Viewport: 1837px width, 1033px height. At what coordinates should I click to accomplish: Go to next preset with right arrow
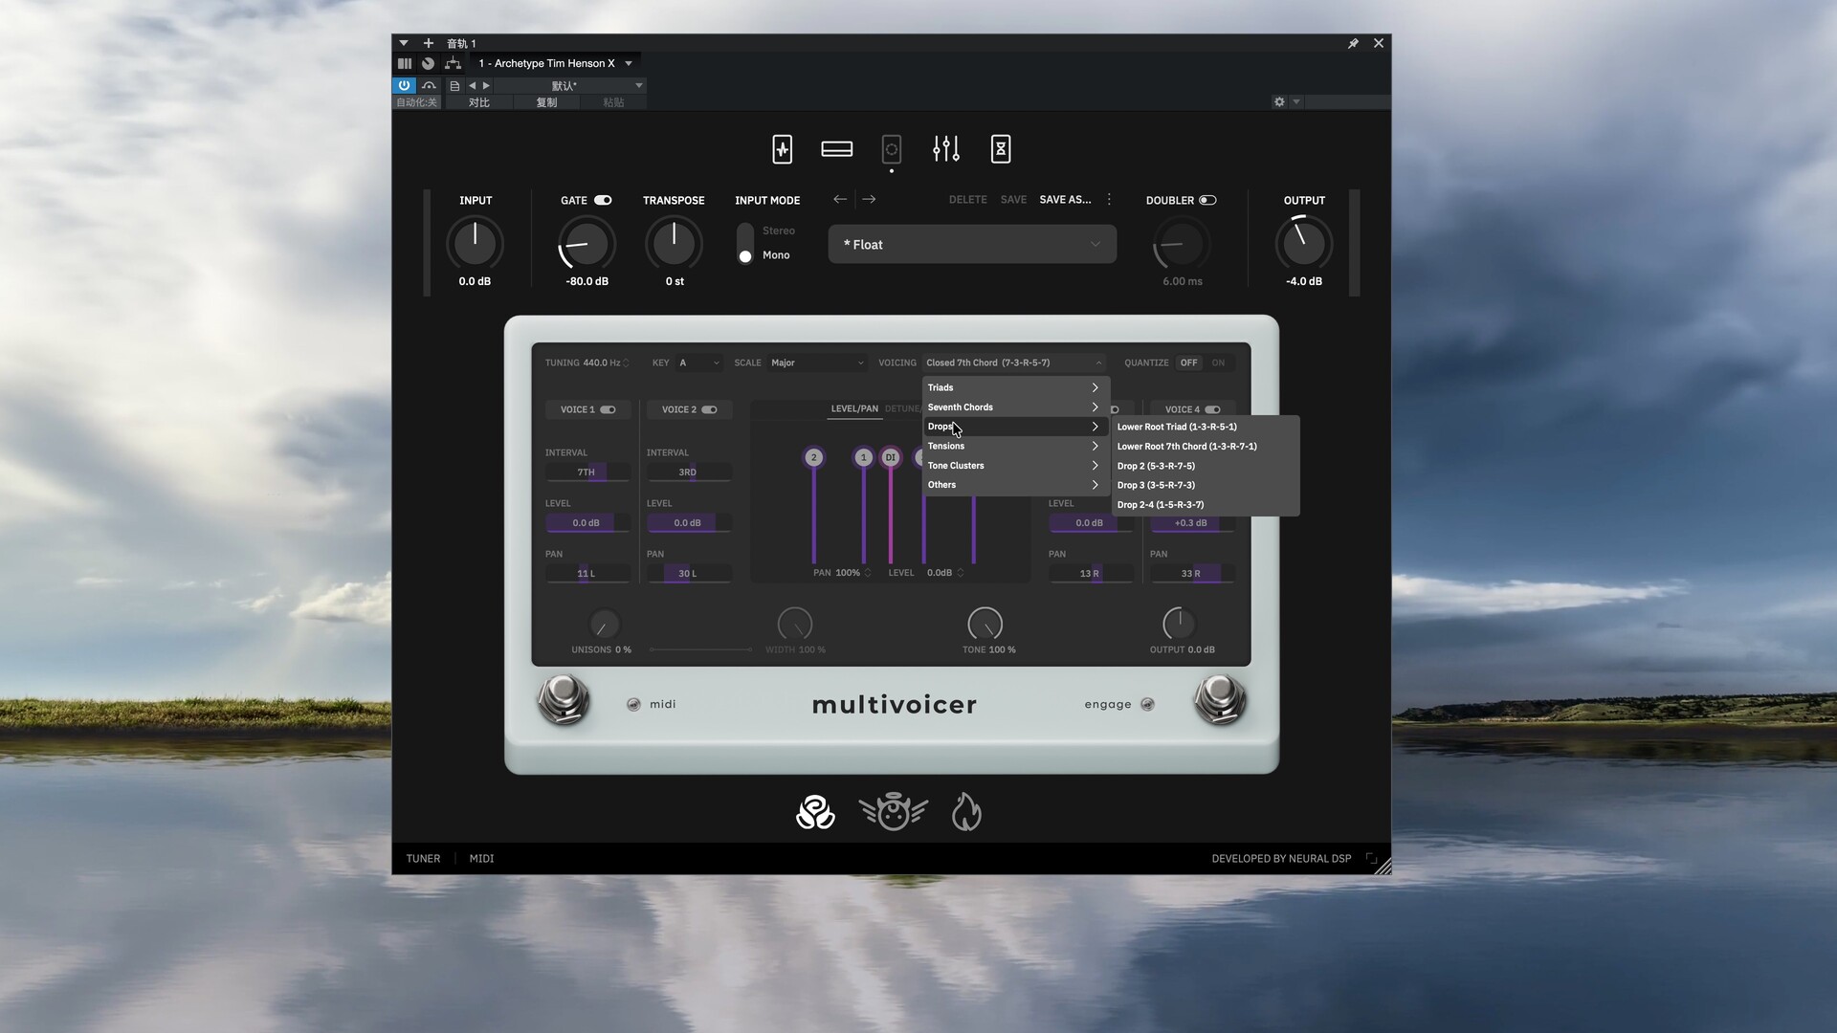pos(869,199)
